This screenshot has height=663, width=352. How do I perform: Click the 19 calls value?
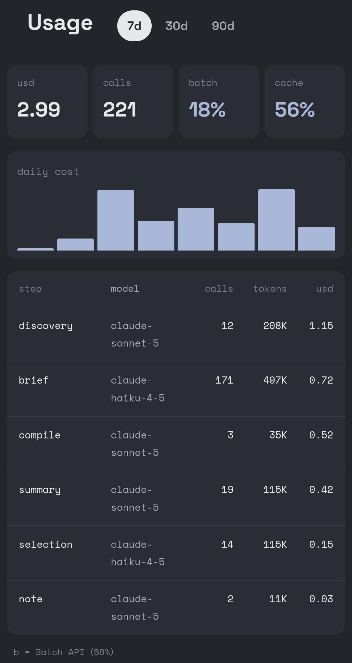(227, 489)
